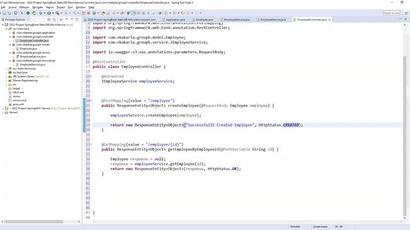Switch to the Application.java editor tab
Image resolution: width=410 pixels, height=230 pixels.
(x=174, y=20)
